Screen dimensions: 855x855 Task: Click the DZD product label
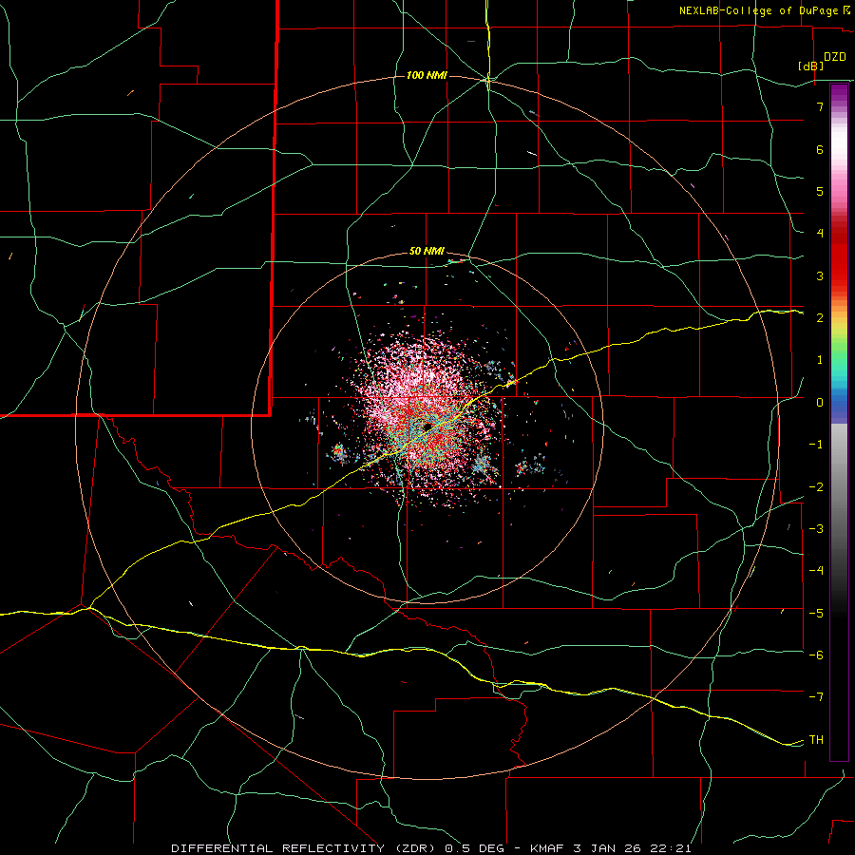[x=835, y=57]
